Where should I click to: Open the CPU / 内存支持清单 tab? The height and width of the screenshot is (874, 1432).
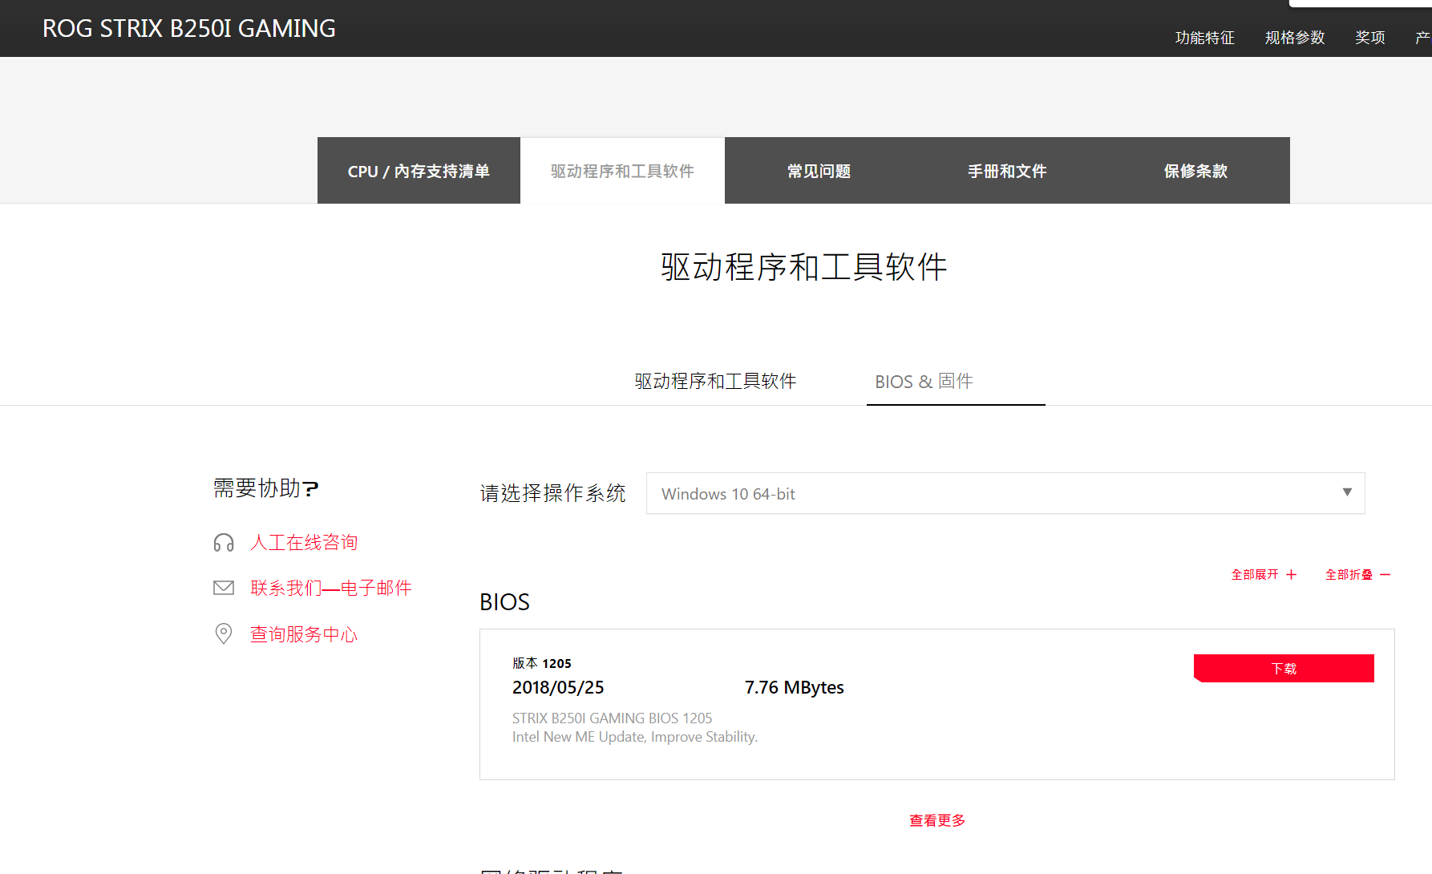tap(419, 171)
